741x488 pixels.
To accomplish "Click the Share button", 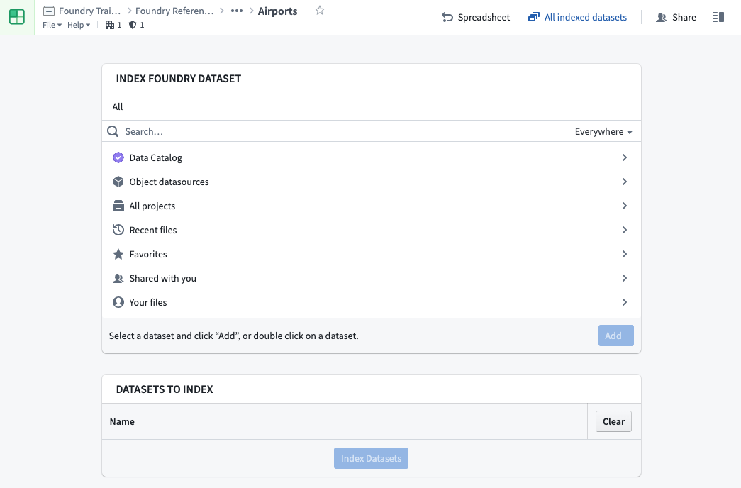I will (676, 17).
